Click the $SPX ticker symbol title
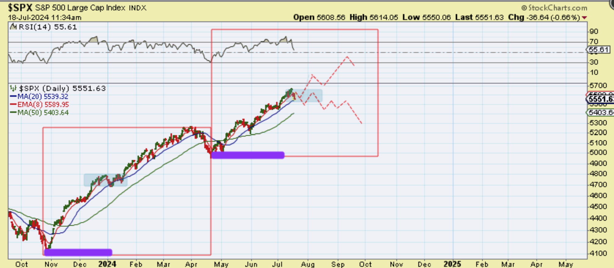Image resolution: width=614 pixels, height=268 pixels. click(20, 8)
